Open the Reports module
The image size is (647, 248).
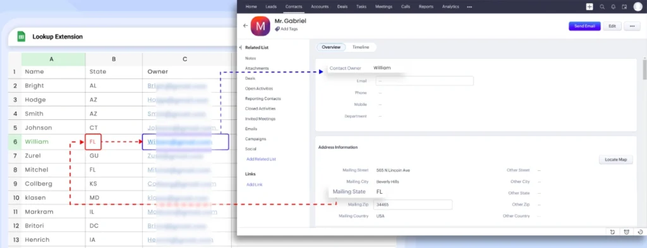pos(426,6)
